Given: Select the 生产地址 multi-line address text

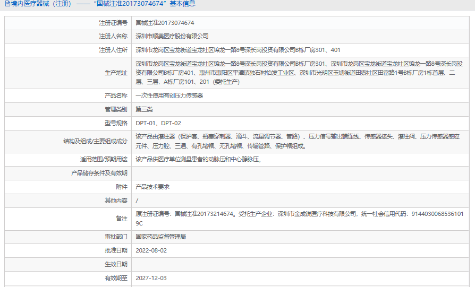Looking at the screenshot, I should click(x=299, y=73).
